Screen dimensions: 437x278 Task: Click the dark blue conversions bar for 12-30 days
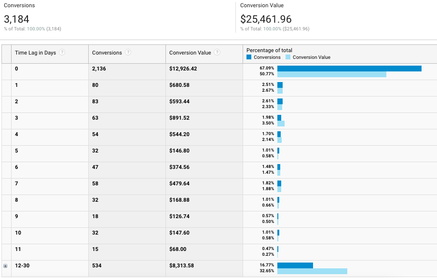point(295,265)
